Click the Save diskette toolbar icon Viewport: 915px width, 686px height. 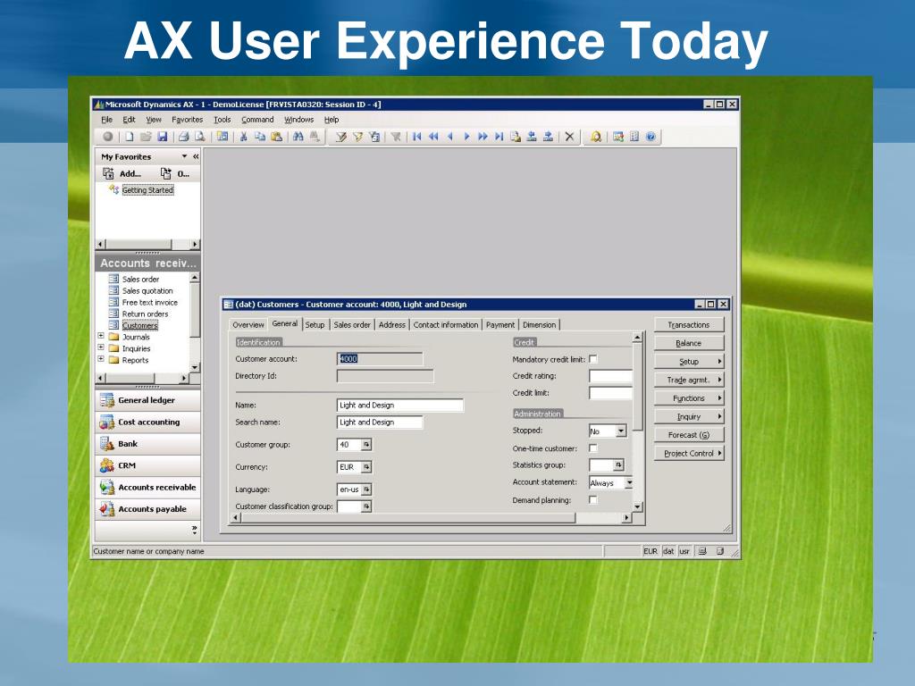163,137
